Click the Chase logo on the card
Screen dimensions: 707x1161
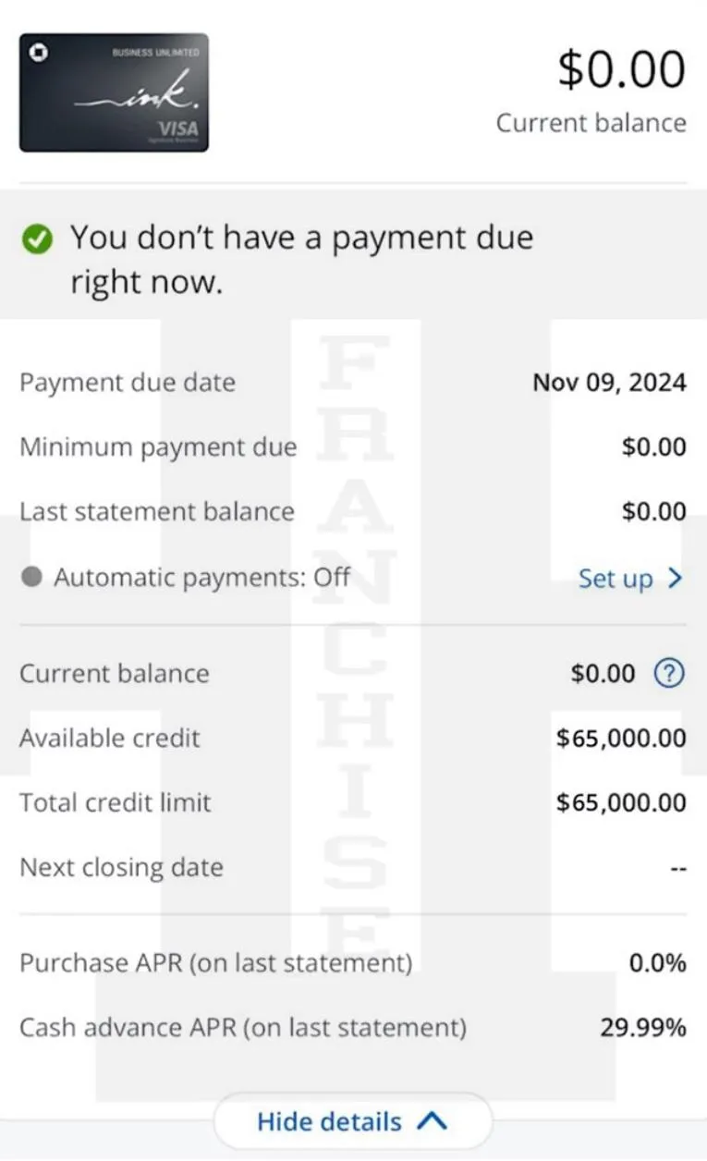tap(41, 54)
